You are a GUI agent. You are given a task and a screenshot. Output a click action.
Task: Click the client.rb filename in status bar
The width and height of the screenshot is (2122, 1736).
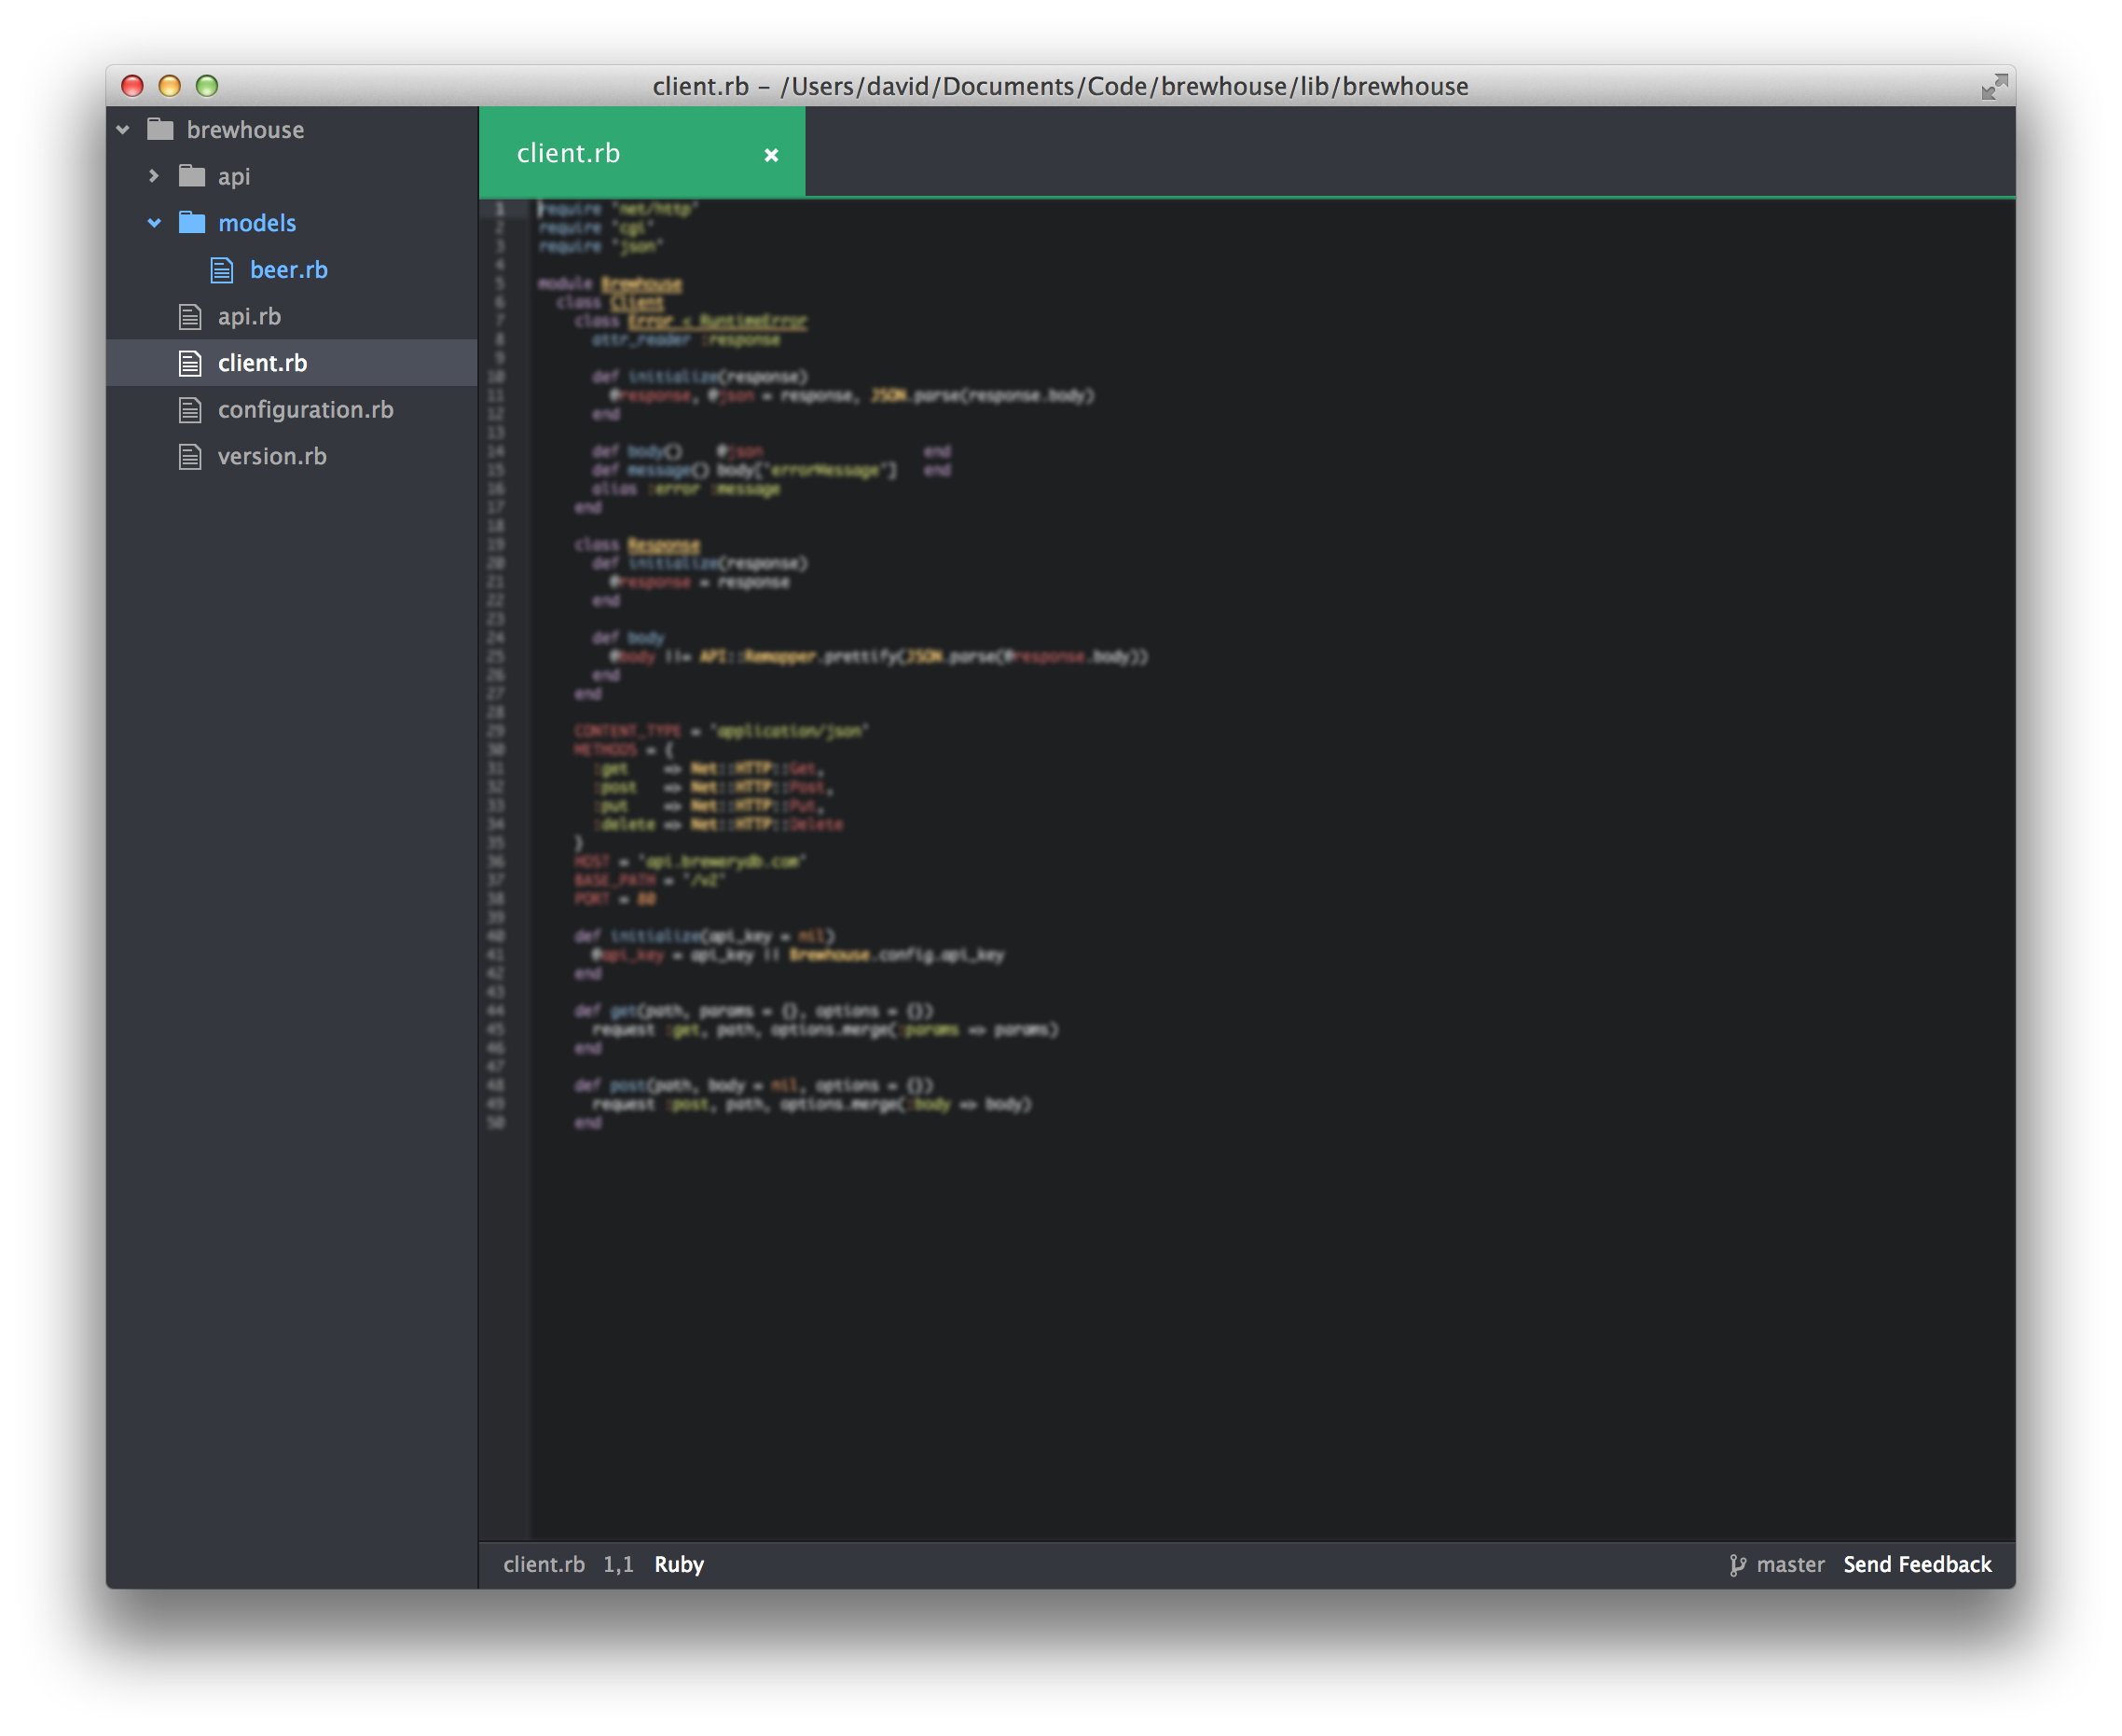coord(544,1565)
